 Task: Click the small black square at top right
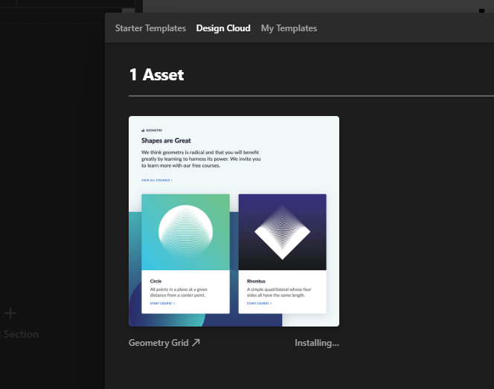click(x=481, y=10)
